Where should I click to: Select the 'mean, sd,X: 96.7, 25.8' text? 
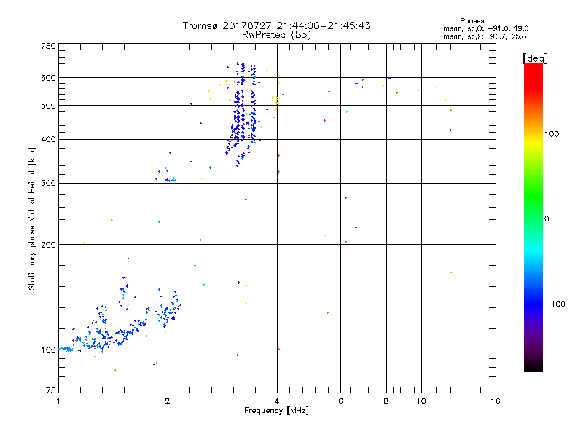485,36
